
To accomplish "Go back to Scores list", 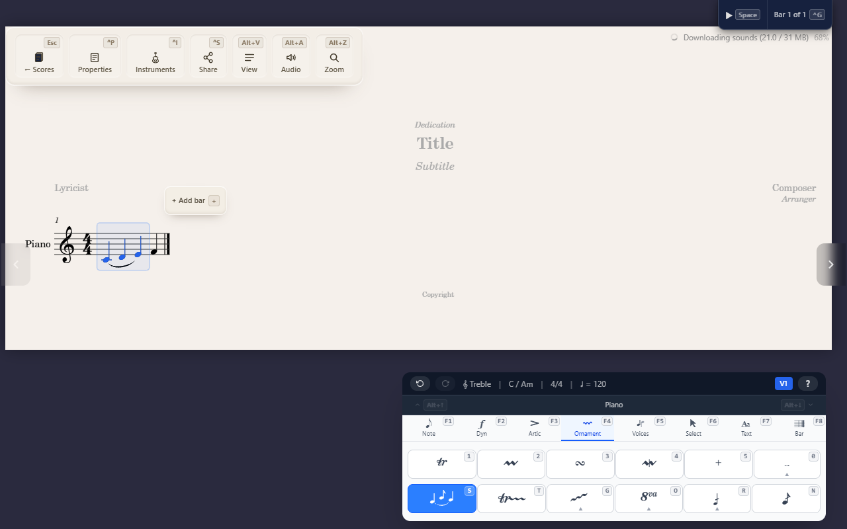I will point(40,57).
